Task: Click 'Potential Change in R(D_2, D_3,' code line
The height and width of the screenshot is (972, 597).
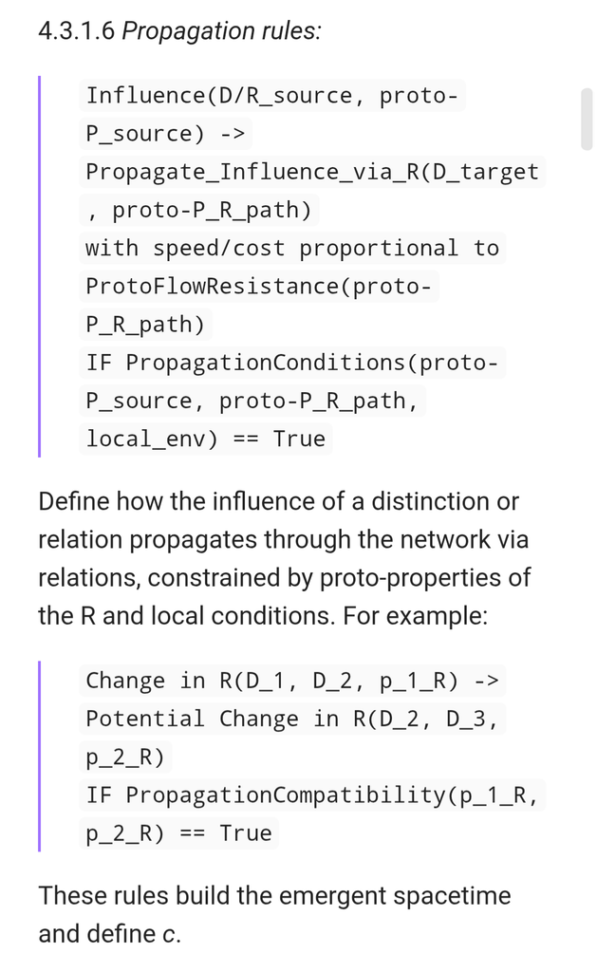Action: 292,720
